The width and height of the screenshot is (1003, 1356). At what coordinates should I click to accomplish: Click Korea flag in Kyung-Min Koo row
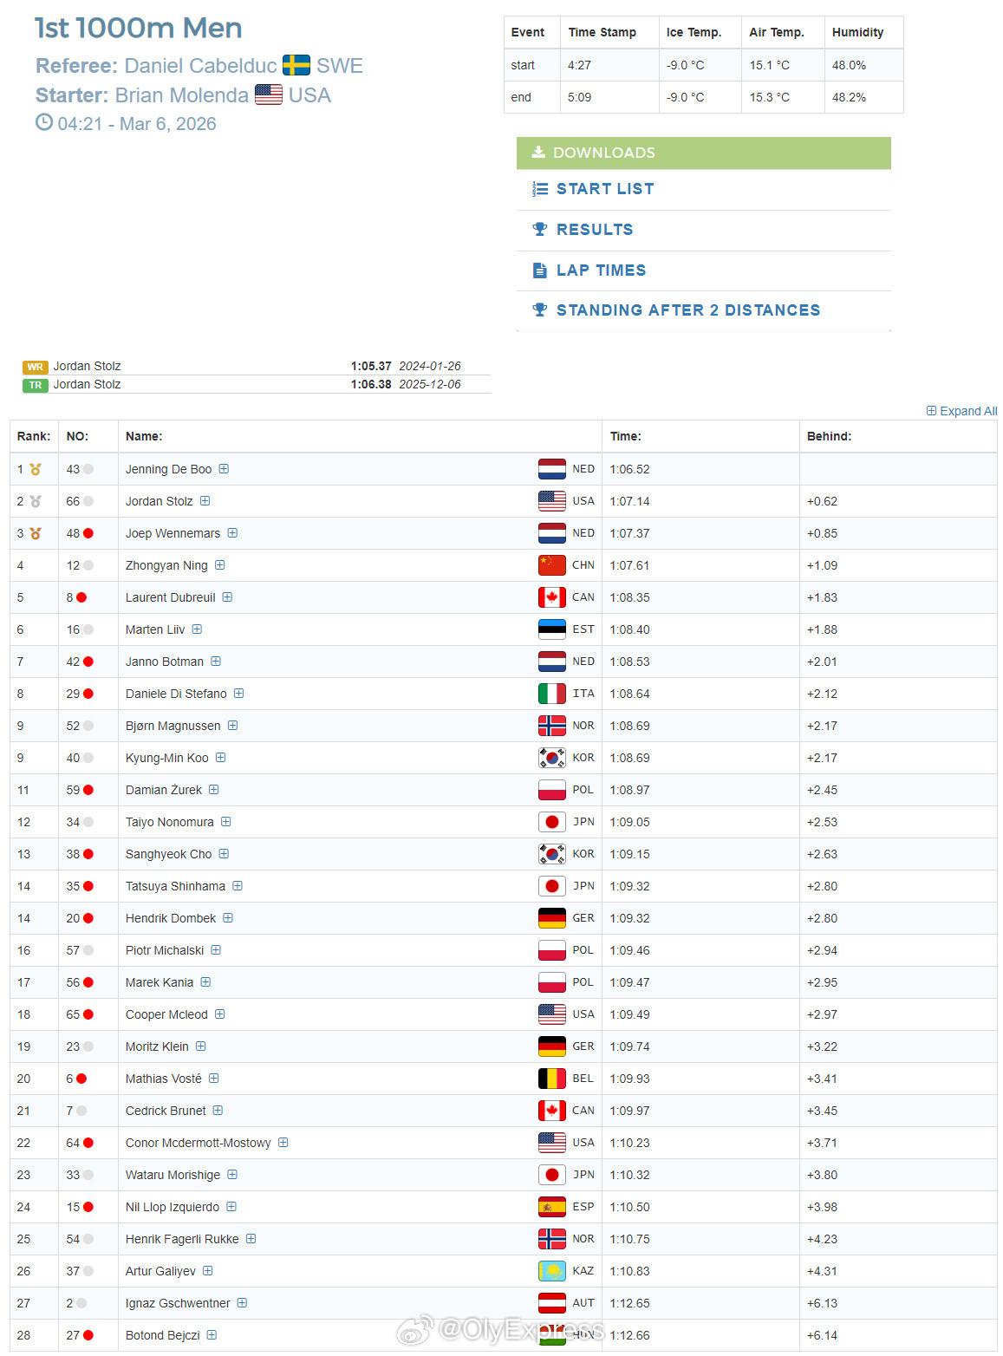[x=552, y=758]
